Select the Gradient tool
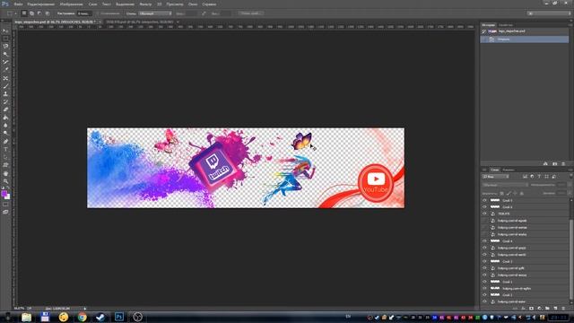 pyautogui.click(x=5, y=118)
